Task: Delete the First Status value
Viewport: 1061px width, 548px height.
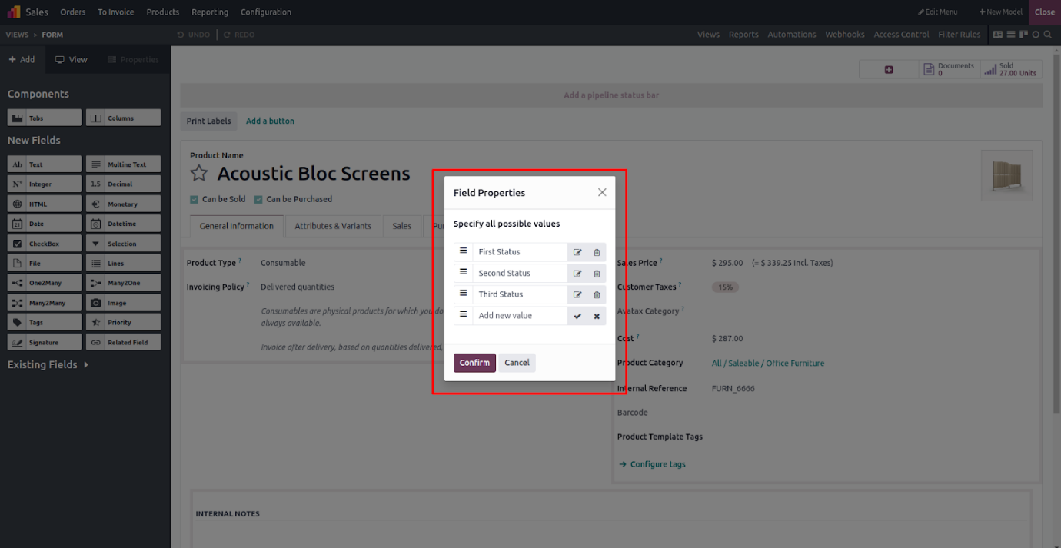Action: (597, 252)
